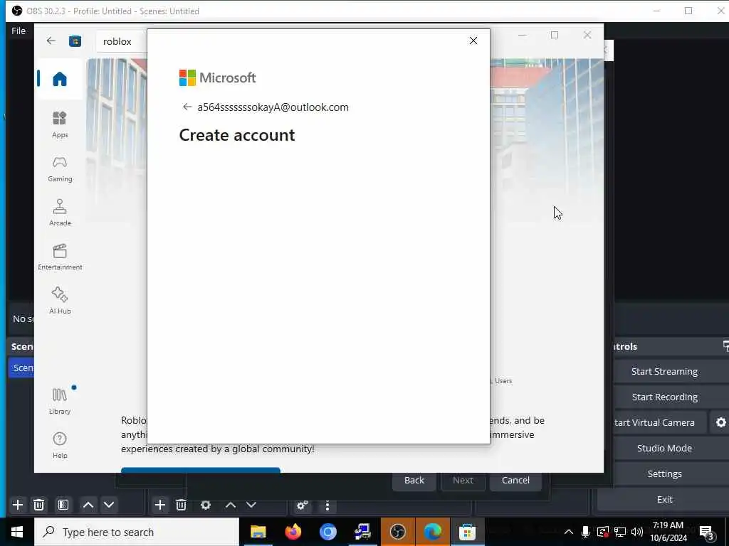
Task: Click Cancel button in OBS wizard
Action: point(515,480)
